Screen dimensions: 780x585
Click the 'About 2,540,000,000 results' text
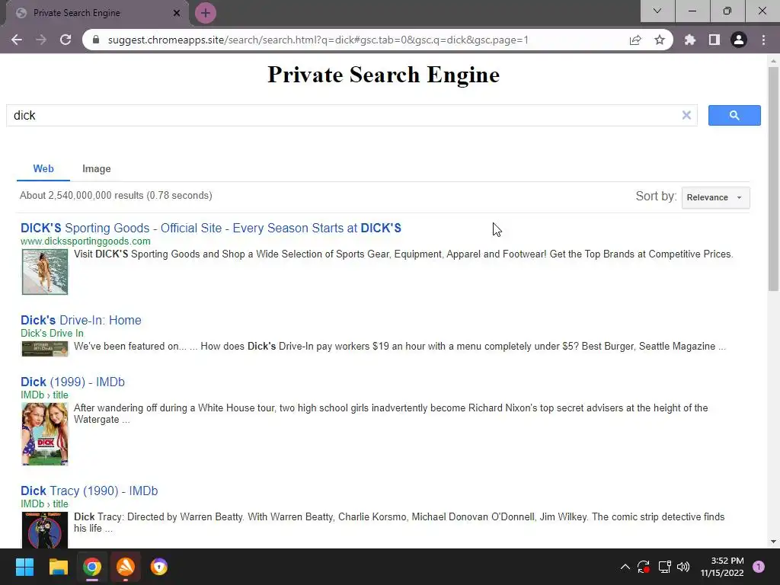[x=116, y=196]
